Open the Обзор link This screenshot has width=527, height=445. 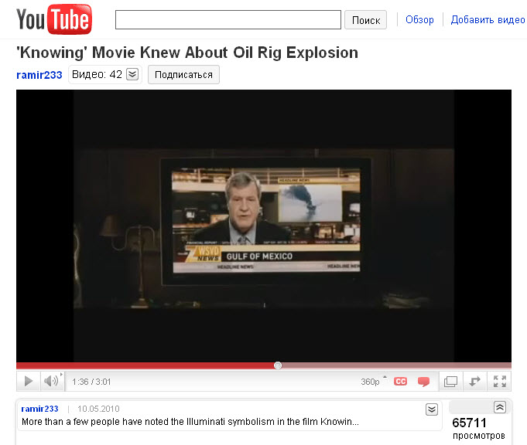coord(419,20)
